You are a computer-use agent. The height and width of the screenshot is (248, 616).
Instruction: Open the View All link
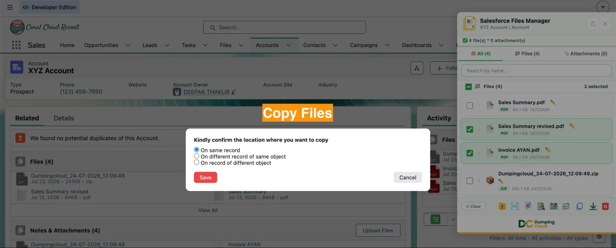coord(208,210)
